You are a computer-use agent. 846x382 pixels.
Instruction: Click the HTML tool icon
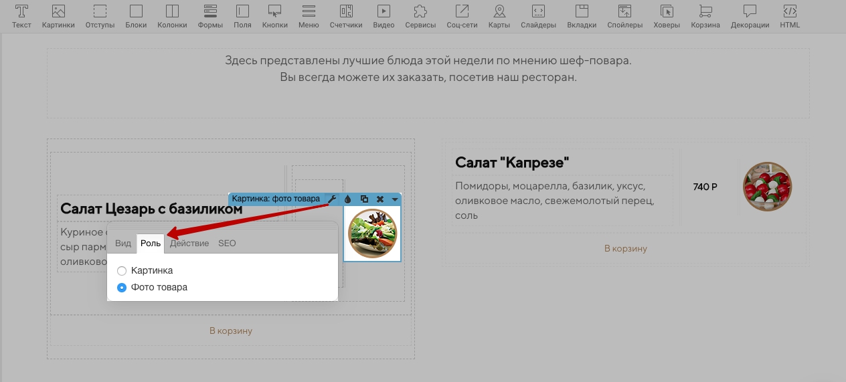[x=790, y=16]
